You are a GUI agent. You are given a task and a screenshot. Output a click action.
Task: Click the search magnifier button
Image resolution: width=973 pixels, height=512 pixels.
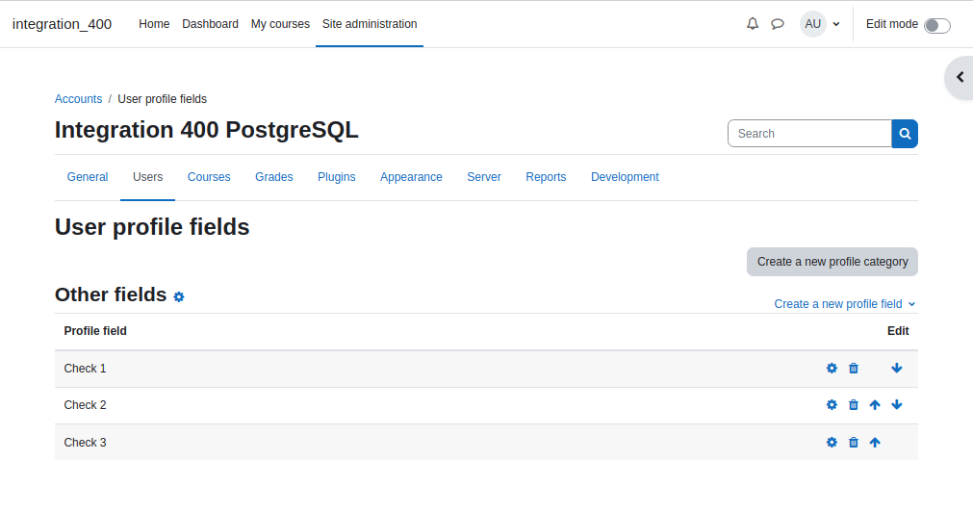point(905,134)
